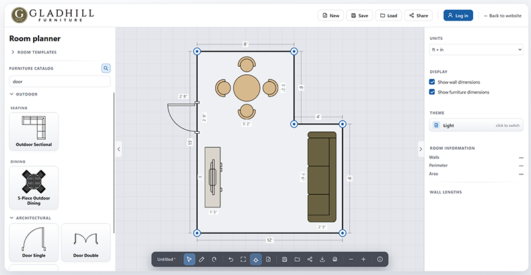Viewport: 531px width, 275px height.
Task: Select the Door Single catalog item
Action: click(34, 243)
